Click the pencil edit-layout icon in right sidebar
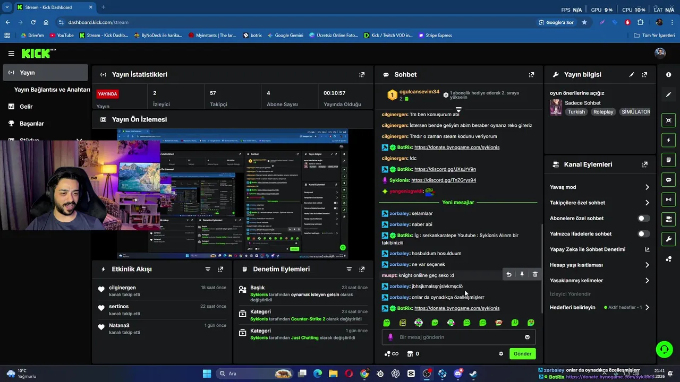This screenshot has width=680, height=382. pos(668,94)
